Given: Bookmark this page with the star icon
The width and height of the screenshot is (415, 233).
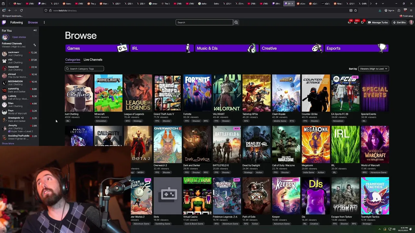Looking at the screenshot, I should coord(356,10).
